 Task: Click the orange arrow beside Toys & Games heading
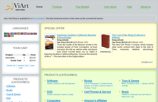click(x=120, y=81)
